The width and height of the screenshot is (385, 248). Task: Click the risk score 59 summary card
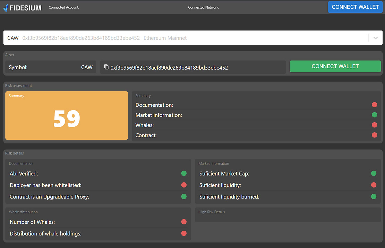pos(67,116)
